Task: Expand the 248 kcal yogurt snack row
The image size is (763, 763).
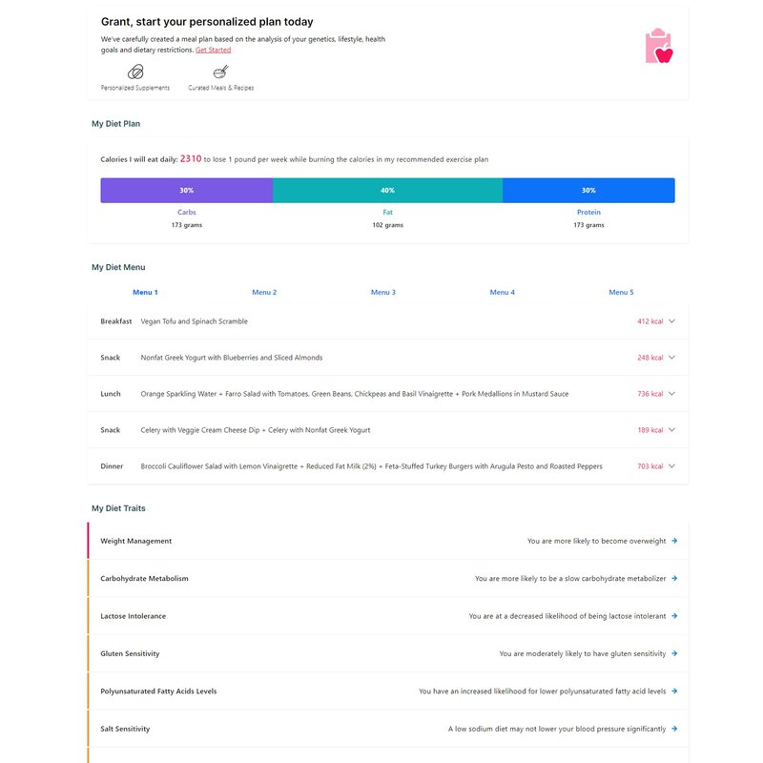Action: tap(671, 357)
